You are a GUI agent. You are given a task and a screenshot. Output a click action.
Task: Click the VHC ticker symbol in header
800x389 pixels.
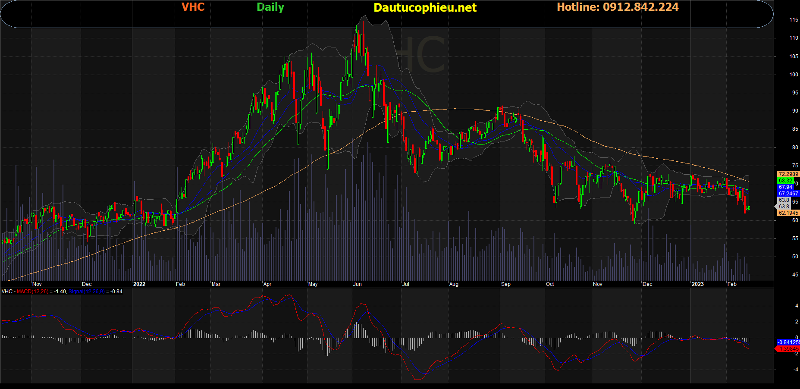pos(193,7)
